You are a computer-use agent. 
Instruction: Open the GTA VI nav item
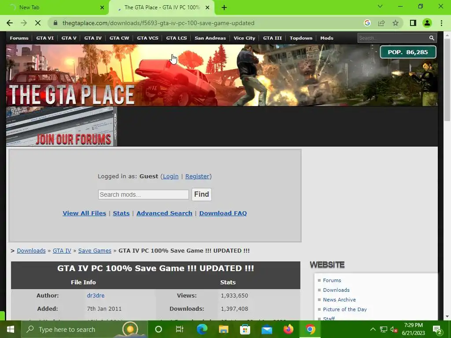[x=45, y=38]
